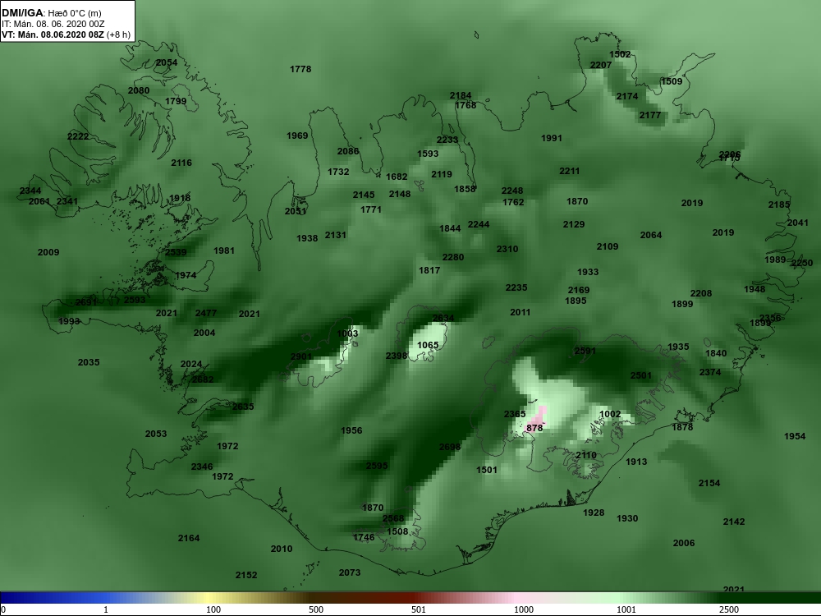The height and width of the screenshot is (616, 821).
Task: Click the value 2142 on the map
Action: pos(734,522)
